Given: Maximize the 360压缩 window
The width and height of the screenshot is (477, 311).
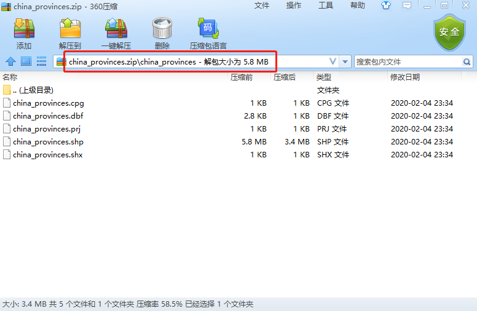Looking at the screenshot, I should (x=444, y=6).
